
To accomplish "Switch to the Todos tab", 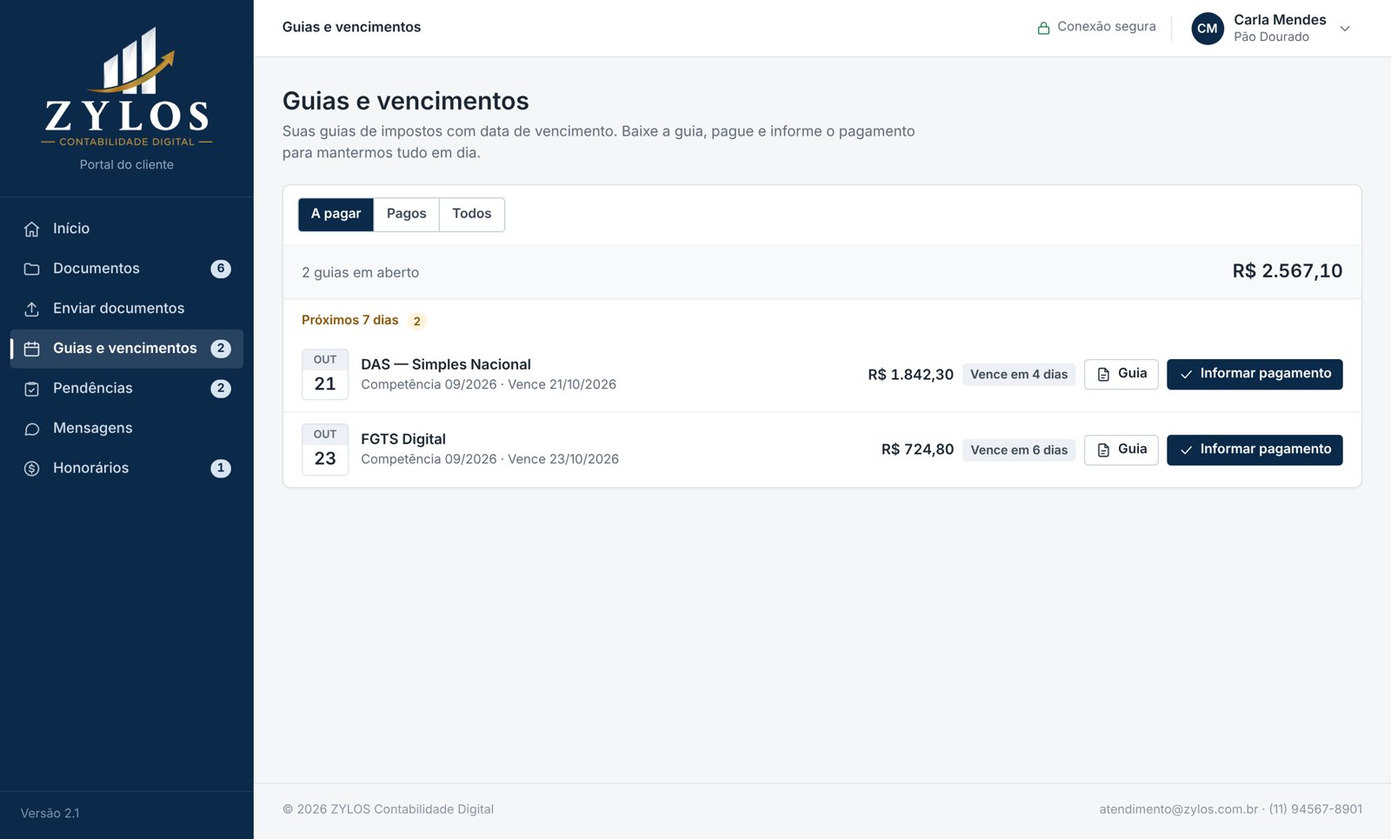I will pos(472,215).
